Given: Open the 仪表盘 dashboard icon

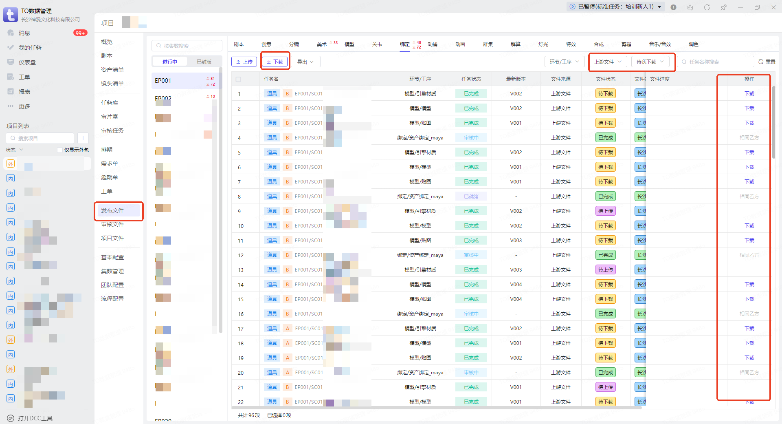Looking at the screenshot, I should pos(11,62).
